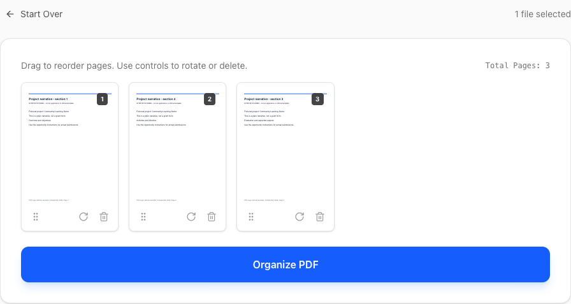
Task: Click the drag handle on page 2
Action: click(143, 217)
